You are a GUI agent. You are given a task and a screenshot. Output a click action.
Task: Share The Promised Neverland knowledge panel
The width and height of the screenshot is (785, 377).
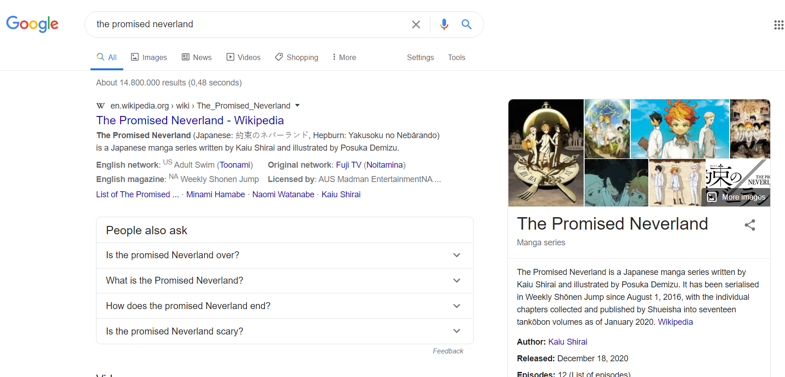750,225
